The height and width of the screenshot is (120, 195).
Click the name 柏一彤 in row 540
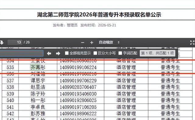[38, 100]
